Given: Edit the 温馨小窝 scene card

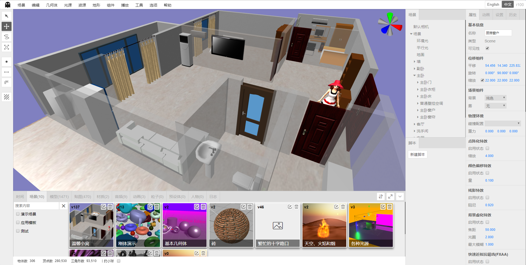Looking at the screenshot, I should click(x=104, y=207).
